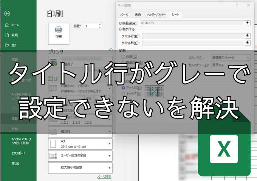Click the ページ設定 link
Image resolution: width=257 pixels, height=181 pixels.
(104, 177)
